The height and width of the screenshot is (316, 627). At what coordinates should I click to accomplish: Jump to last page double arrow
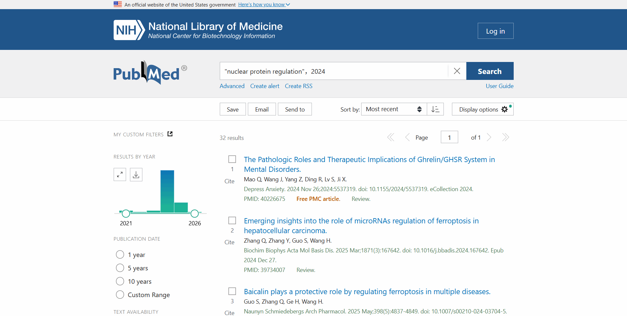pyautogui.click(x=505, y=137)
